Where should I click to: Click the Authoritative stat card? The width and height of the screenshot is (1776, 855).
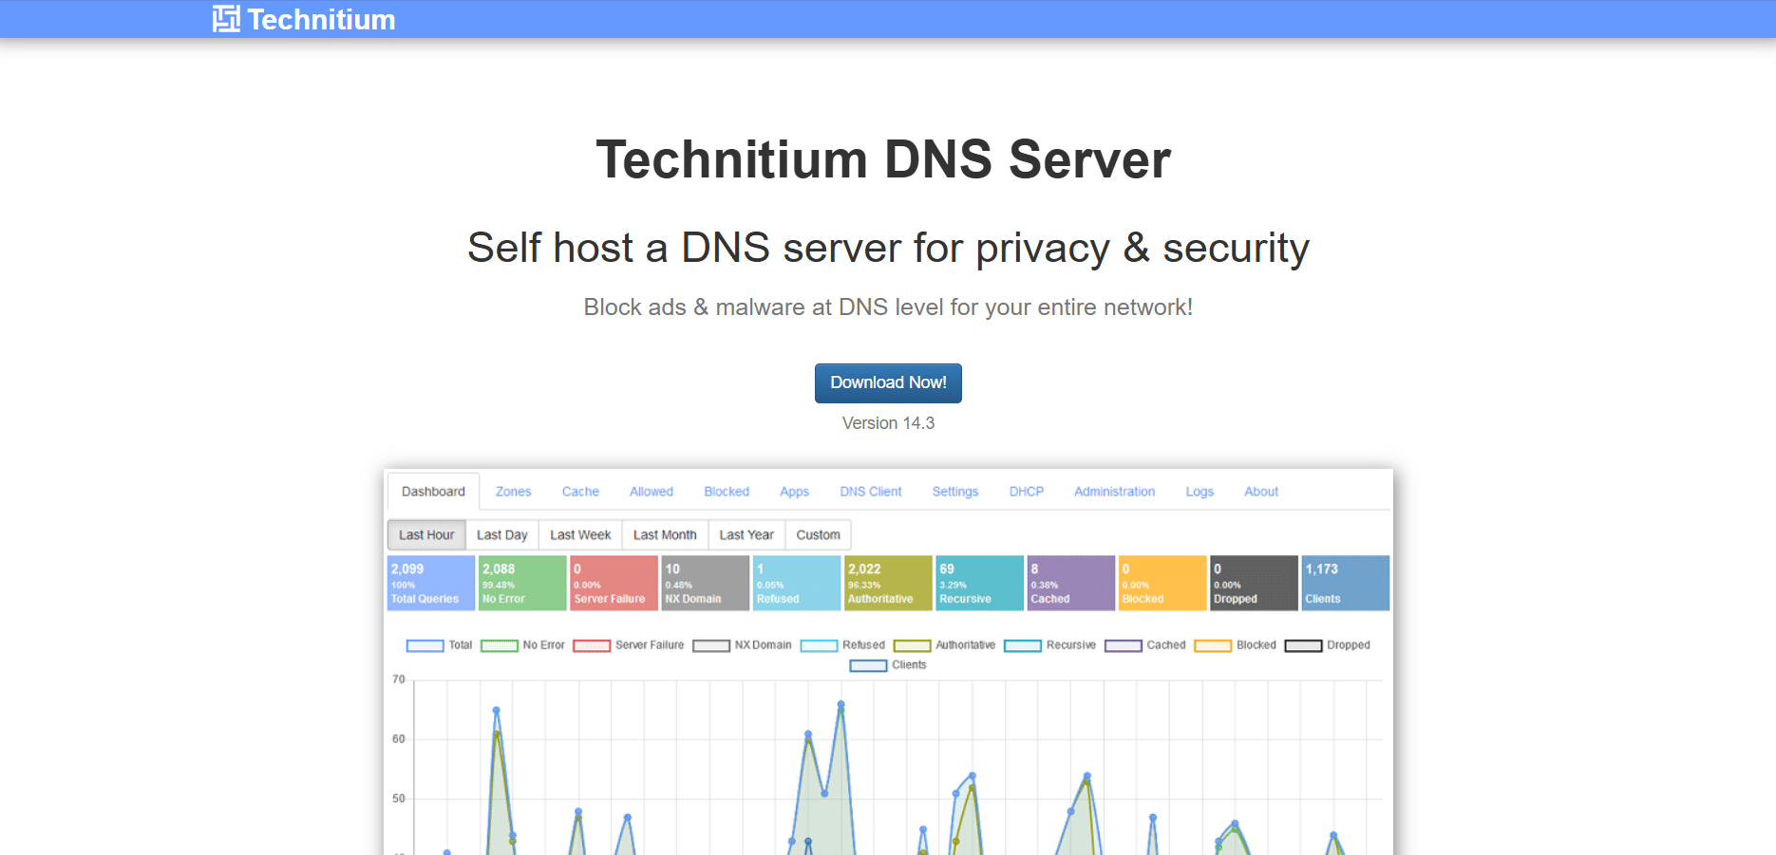point(888,583)
